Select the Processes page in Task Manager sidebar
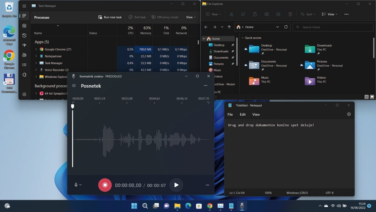The width and height of the screenshot is (376, 212). [x=24, y=16]
